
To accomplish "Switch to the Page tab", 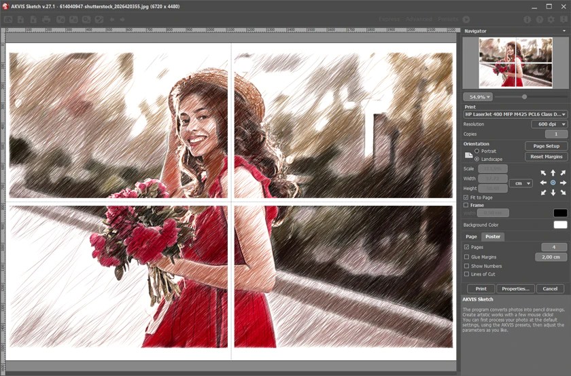I will (471, 236).
